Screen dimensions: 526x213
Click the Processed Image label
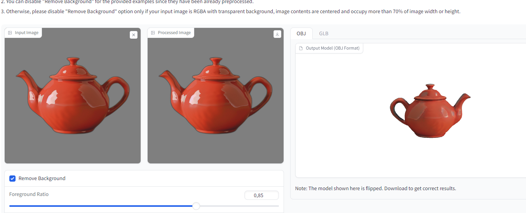click(x=174, y=33)
